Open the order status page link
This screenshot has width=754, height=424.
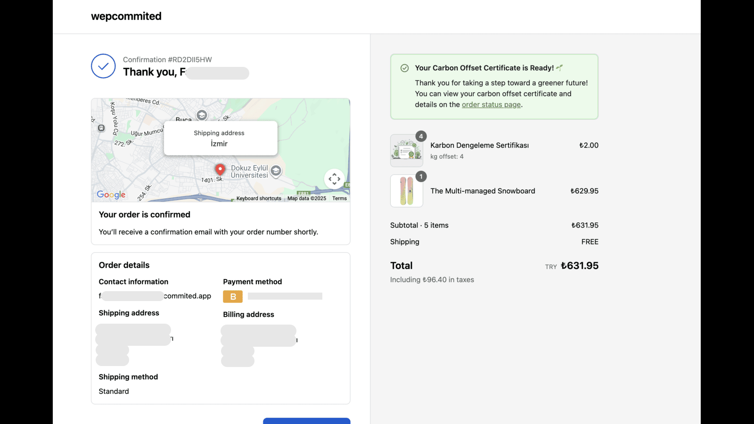tap(491, 105)
